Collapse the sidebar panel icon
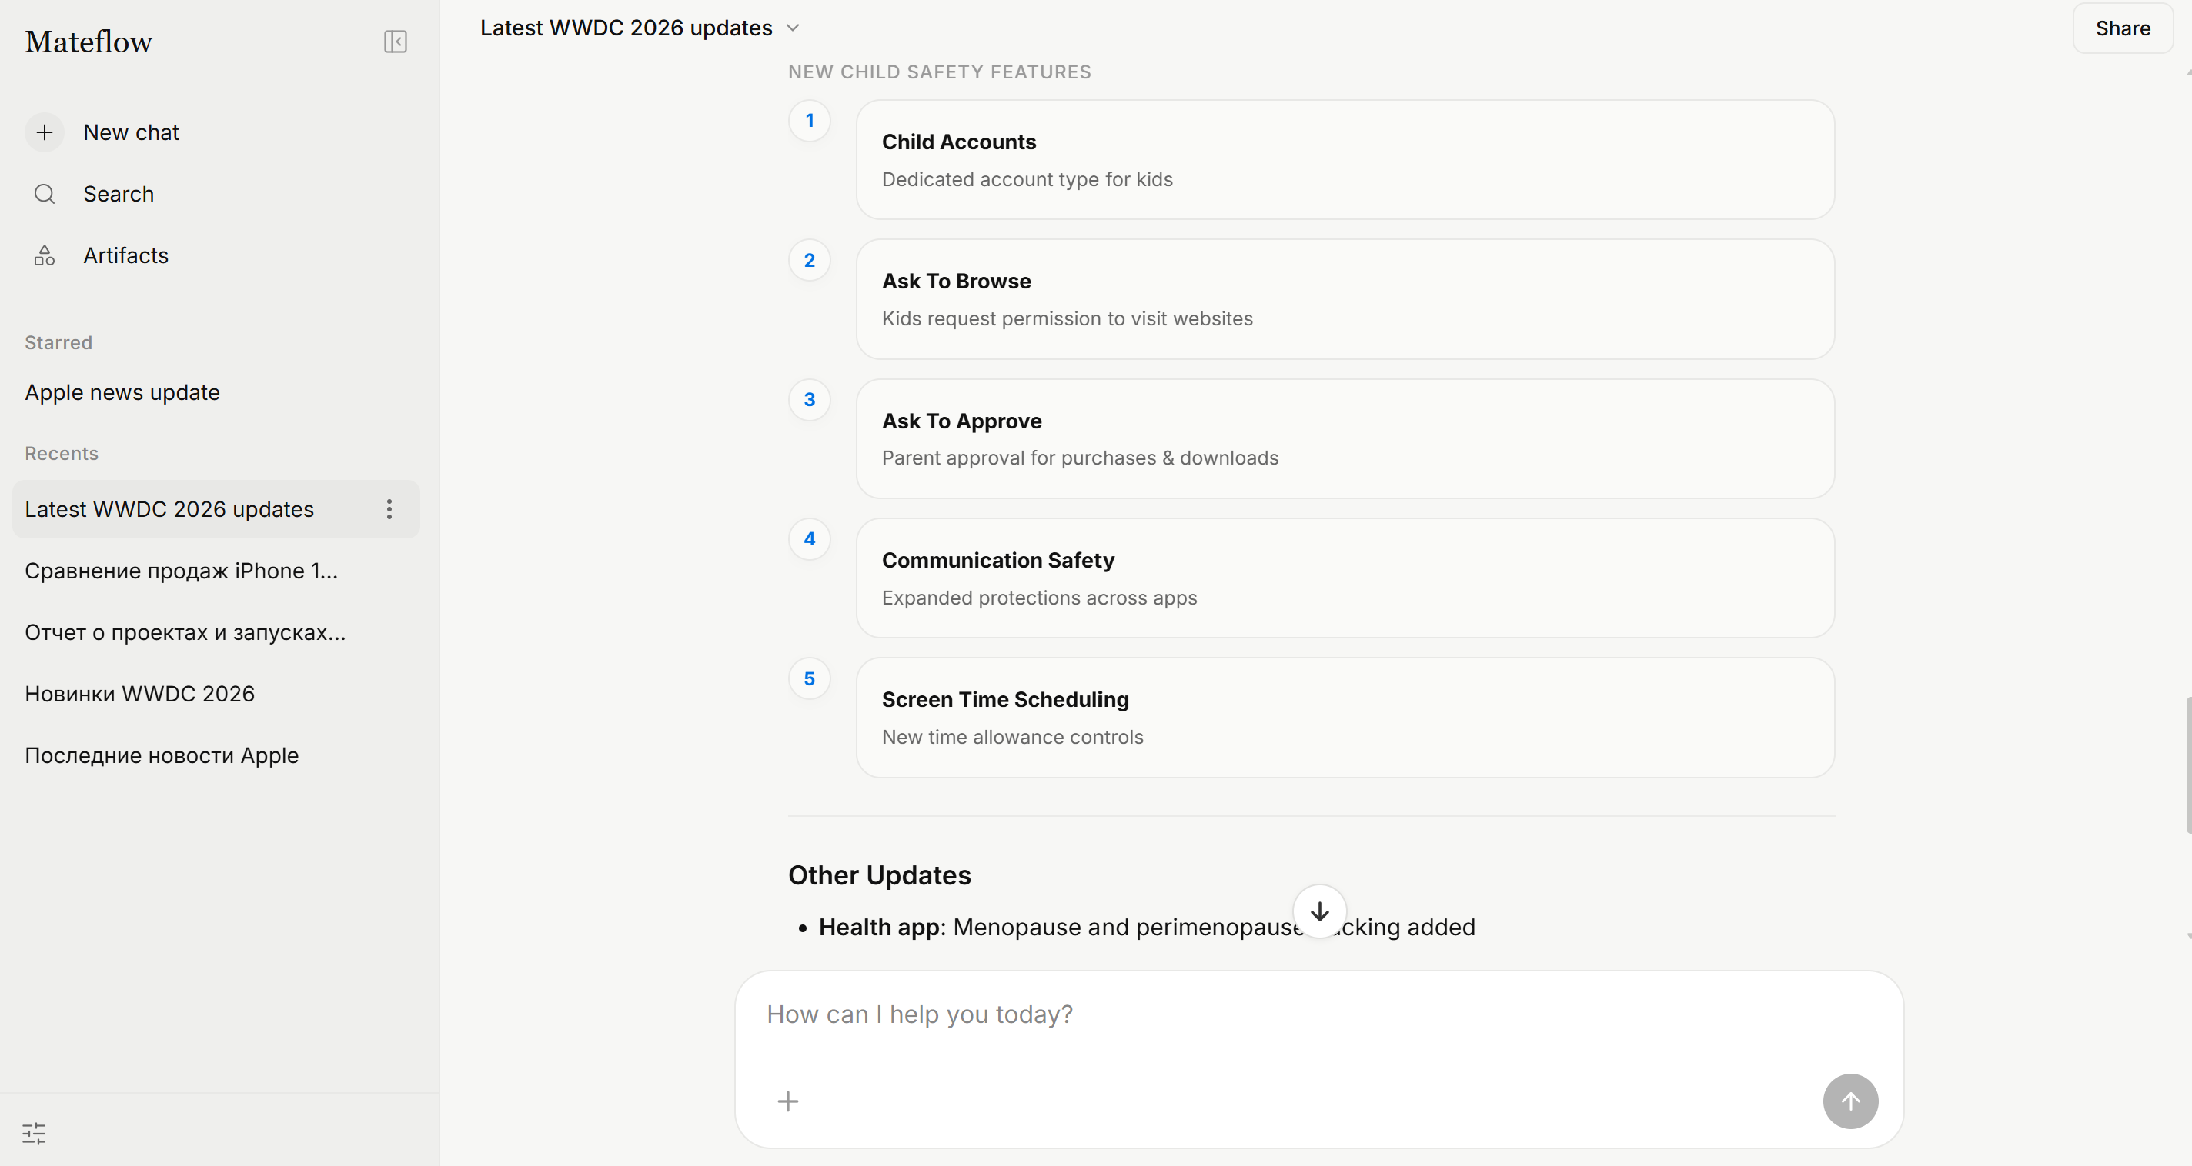Viewport: 2192px width, 1166px height. (395, 42)
